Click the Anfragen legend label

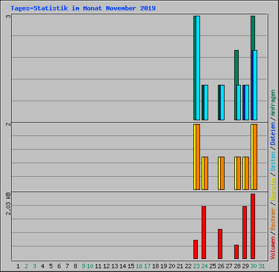(x=273, y=103)
